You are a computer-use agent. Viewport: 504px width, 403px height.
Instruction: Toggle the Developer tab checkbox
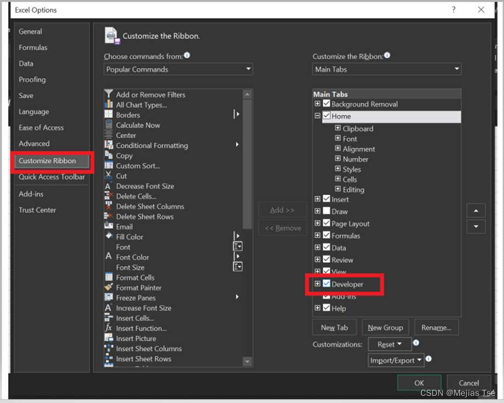pos(327,283)
